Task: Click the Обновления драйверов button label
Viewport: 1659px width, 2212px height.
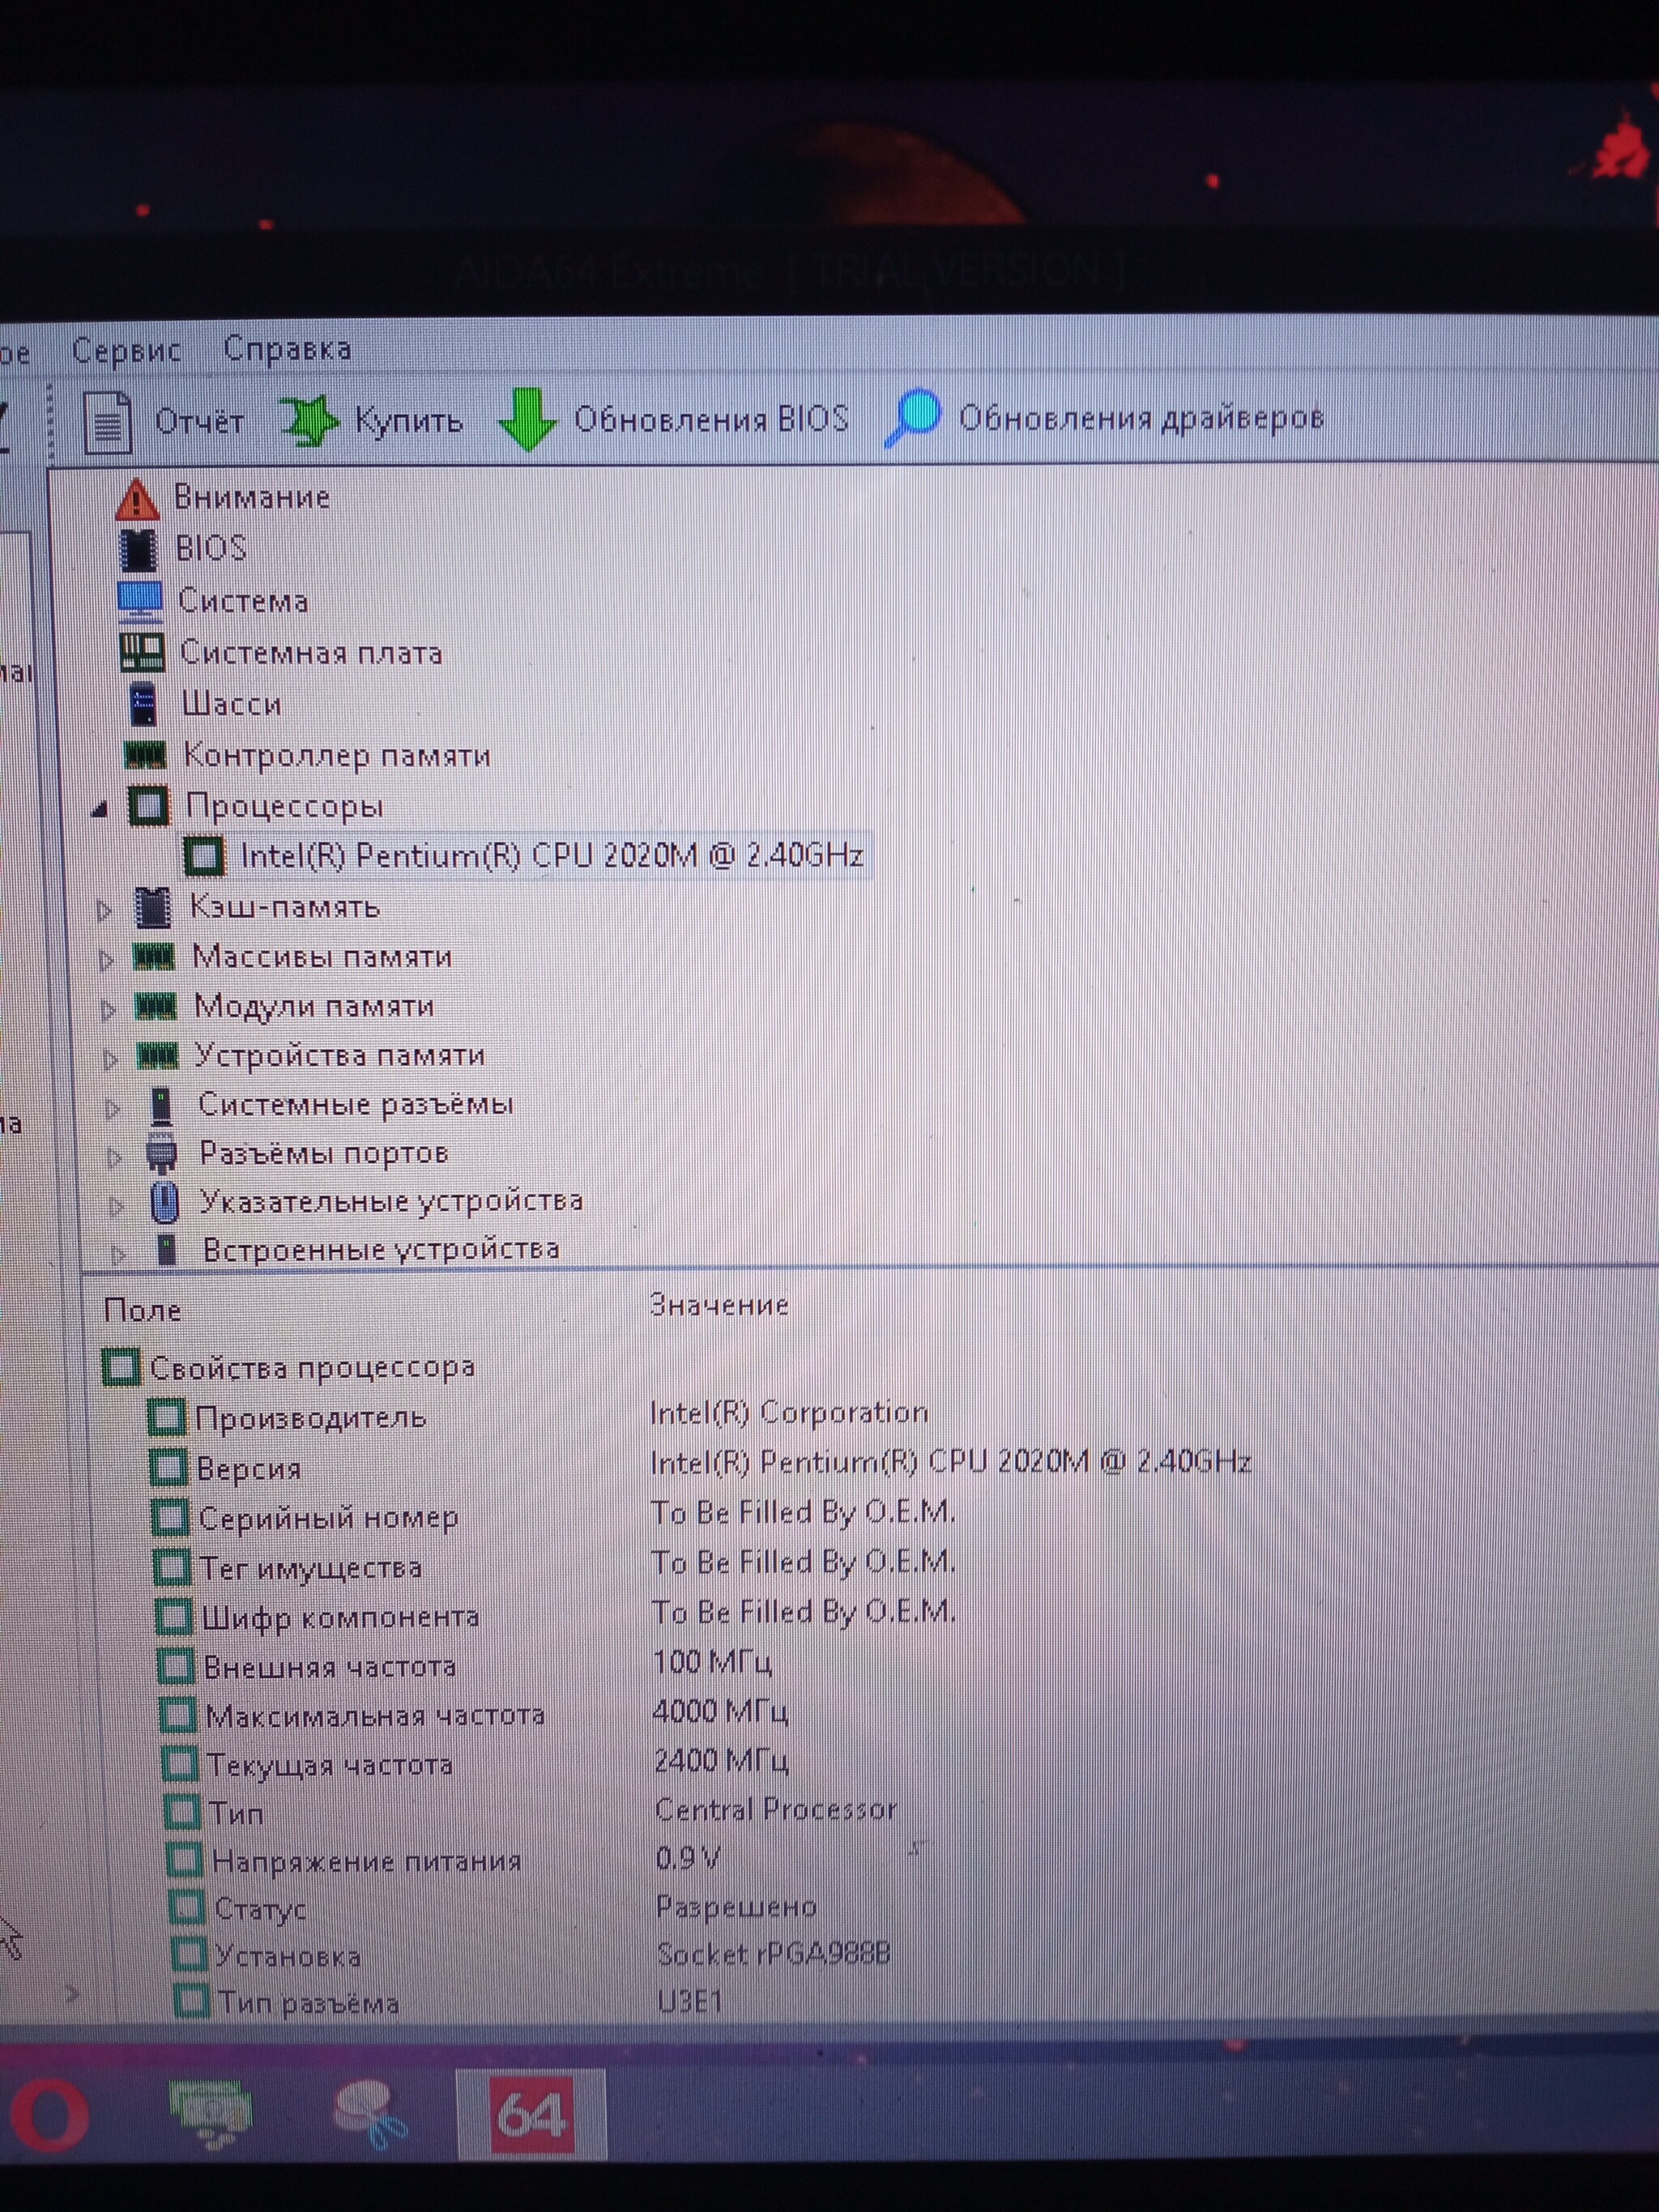Action: (1141, 417)
